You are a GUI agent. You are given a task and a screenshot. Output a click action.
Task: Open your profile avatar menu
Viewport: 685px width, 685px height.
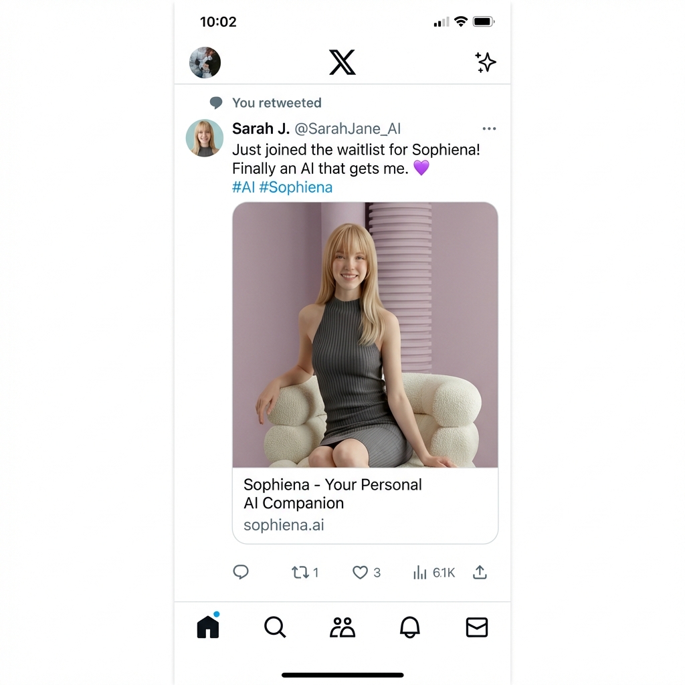click(x=205, y=62)
